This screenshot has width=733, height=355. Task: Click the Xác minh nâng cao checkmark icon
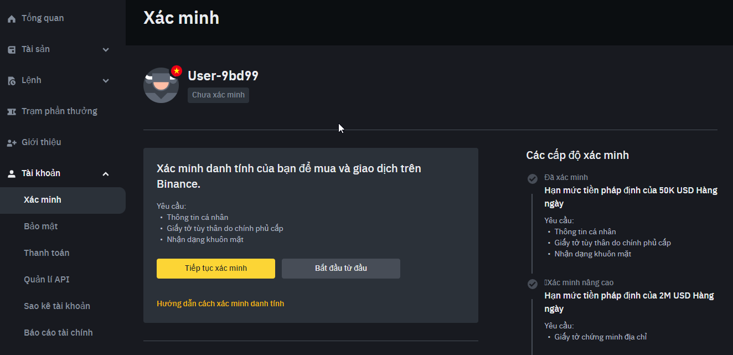533,284
